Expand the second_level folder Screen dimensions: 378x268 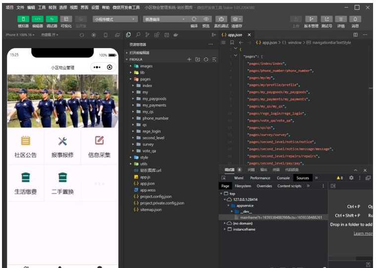[133, 138]
